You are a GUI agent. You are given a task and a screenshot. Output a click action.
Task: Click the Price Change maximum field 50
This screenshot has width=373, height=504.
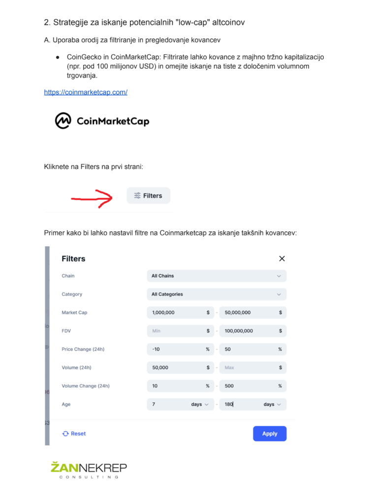coord(249,349)
